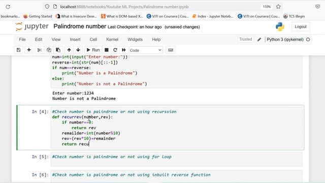This screenshot has height=183, width=325.
Task: Log out of Jupyter
Action: [301, 26]
